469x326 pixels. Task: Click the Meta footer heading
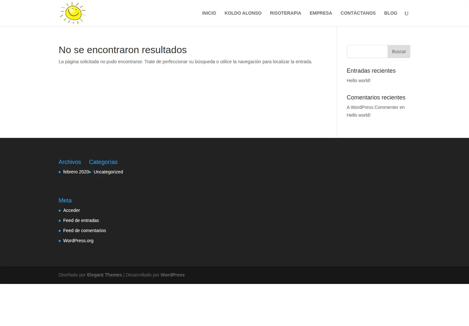65,200
